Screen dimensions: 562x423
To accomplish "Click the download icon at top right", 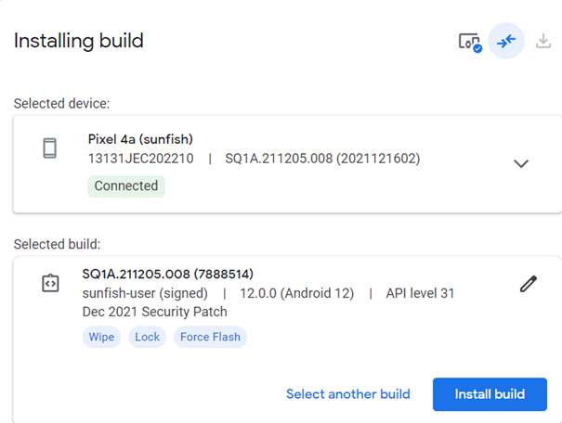I will point(543,41).
